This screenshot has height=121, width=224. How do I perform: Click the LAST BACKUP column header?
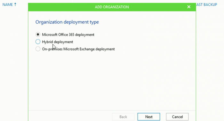coord(206,4)
